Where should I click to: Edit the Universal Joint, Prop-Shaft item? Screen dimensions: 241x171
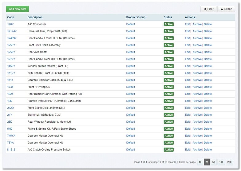click(187, 31)
